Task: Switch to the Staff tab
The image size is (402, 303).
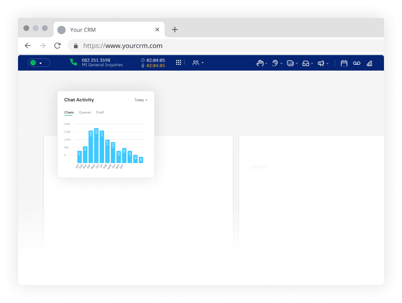Action: pos(100,112)
